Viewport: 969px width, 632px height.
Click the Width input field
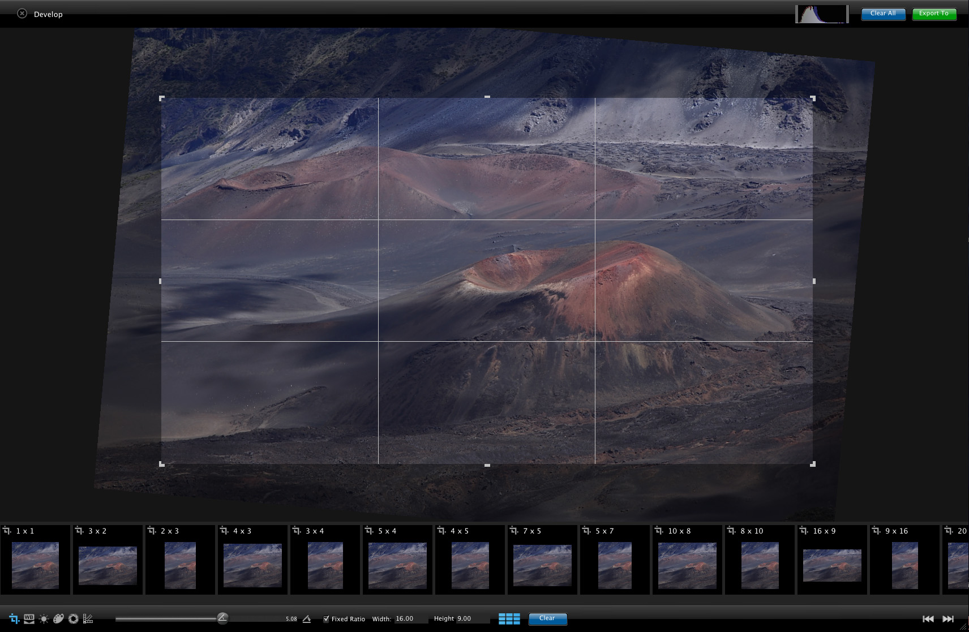(x=411, y=619)
